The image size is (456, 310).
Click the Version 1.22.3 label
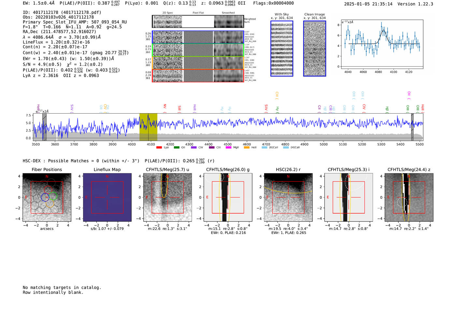coord(415,4)
